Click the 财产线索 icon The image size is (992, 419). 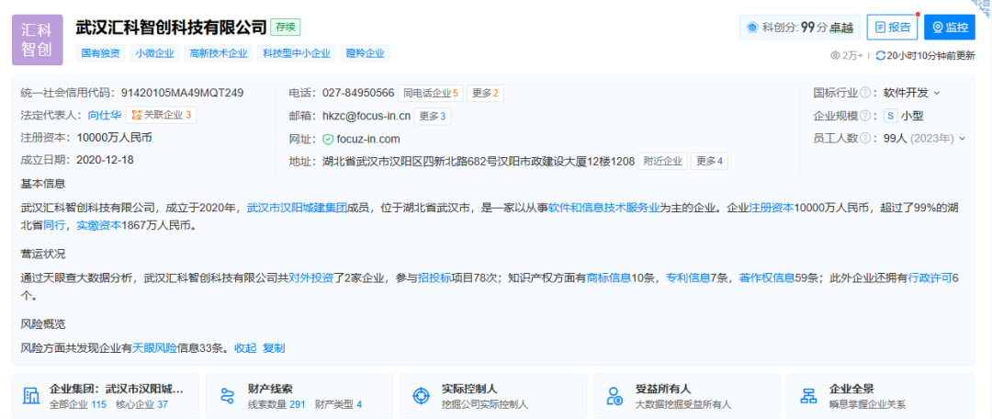coord(227,396)
